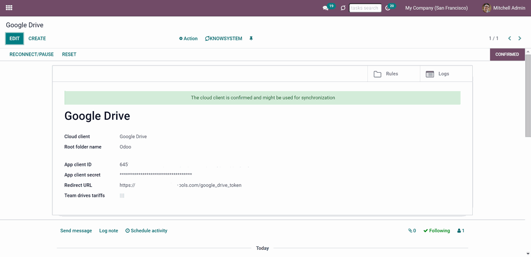
Task: Click the green confirmation banner text
Action: [x=263, y=98]
